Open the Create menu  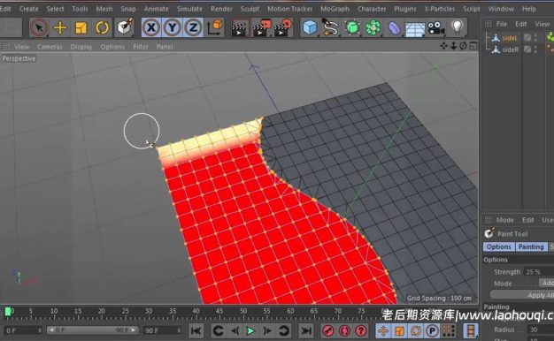tap(28, 9)
